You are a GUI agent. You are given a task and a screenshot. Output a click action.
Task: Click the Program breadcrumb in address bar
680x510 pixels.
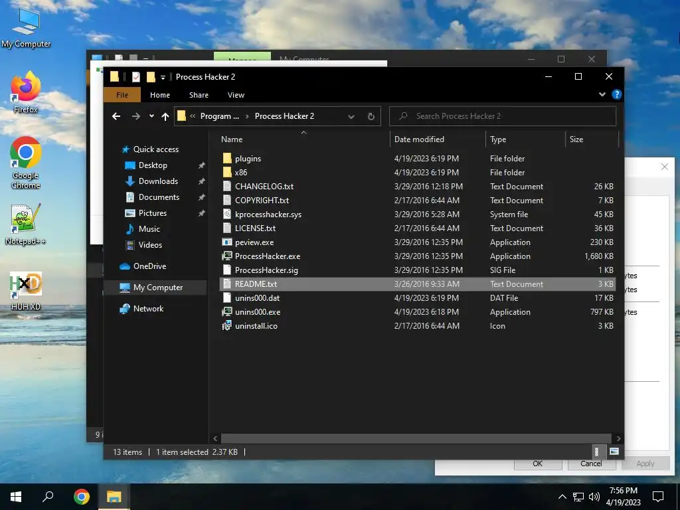coord(219,116)
